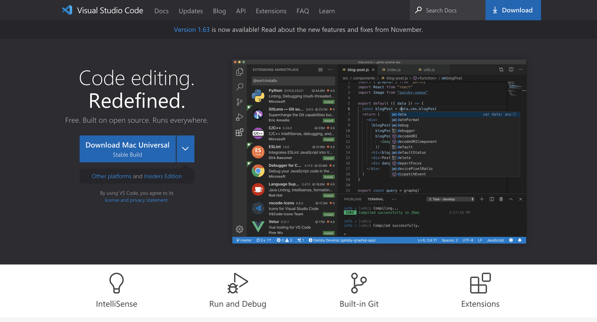597x322 pixels.
Task: Click the GitLens extension logo
Action: tap(258, 114)
